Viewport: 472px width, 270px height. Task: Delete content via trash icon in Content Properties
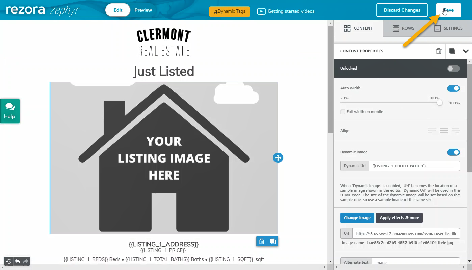coord(439,51)
